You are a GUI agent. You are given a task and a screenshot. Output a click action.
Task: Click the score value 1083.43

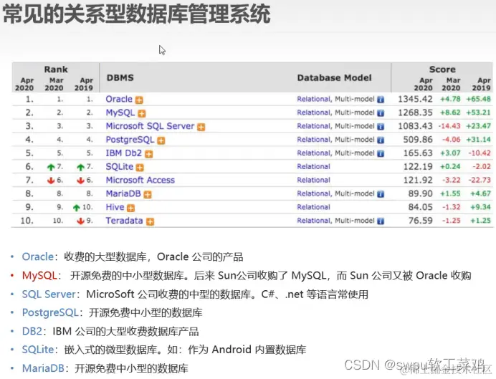coord(415,126)
